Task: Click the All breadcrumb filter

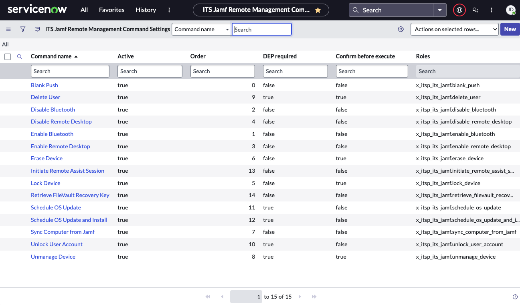Action: (x=5, y=44)
